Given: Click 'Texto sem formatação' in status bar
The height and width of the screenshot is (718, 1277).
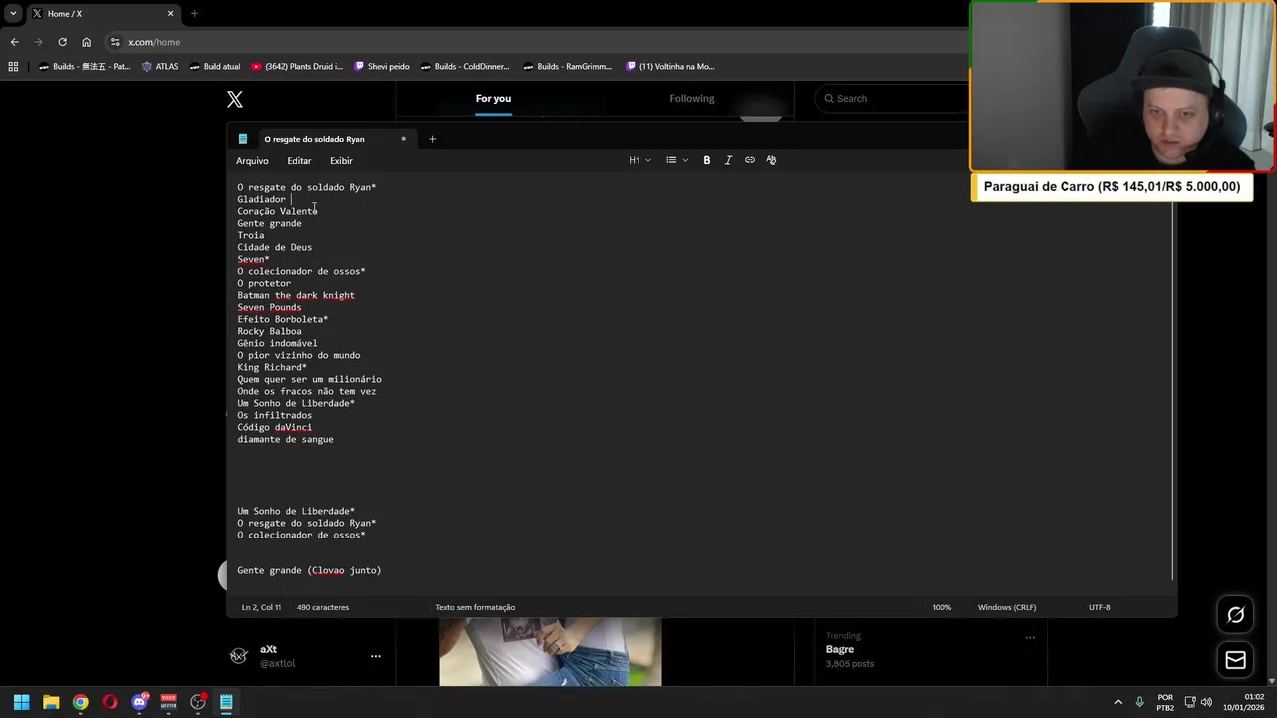Looking at the screenshot, I should [x=475, y=607].
